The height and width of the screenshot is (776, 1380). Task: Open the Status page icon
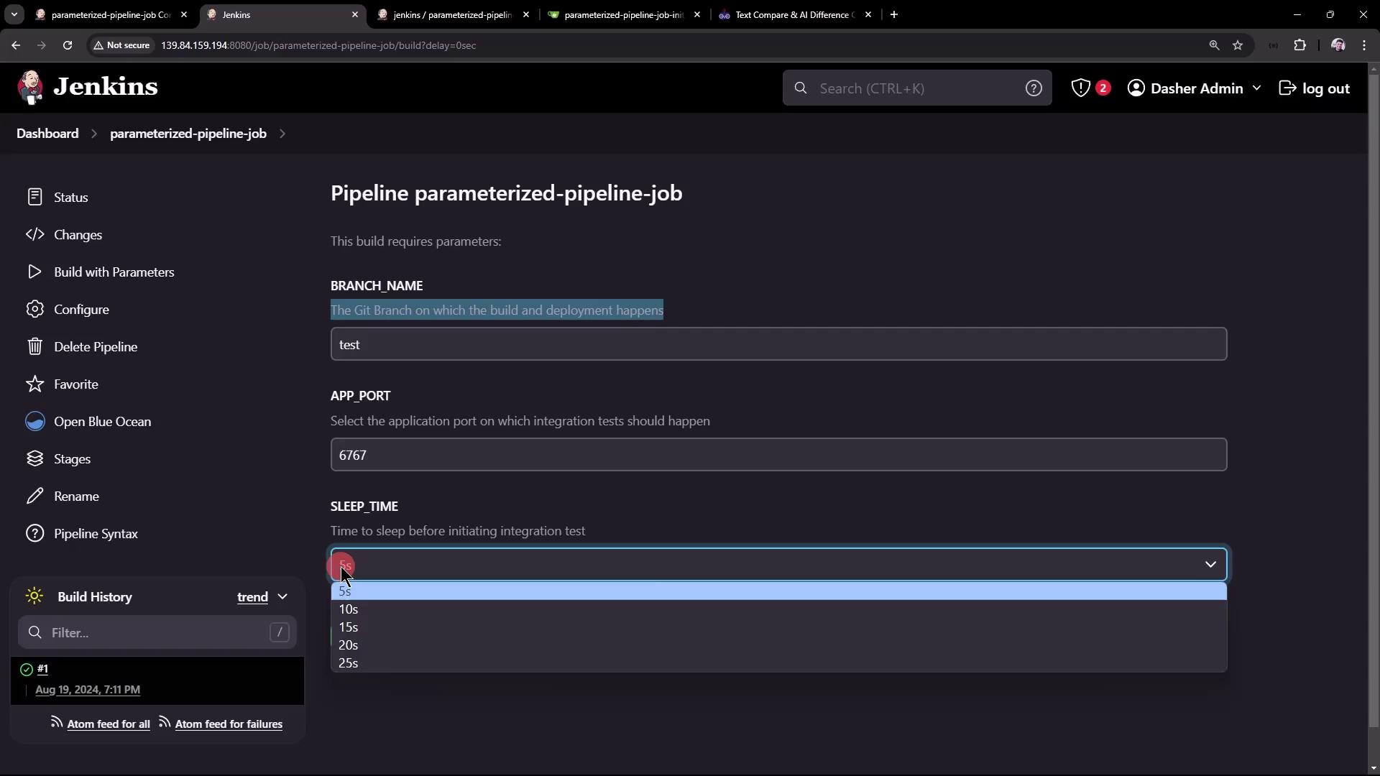coord(34,197)
